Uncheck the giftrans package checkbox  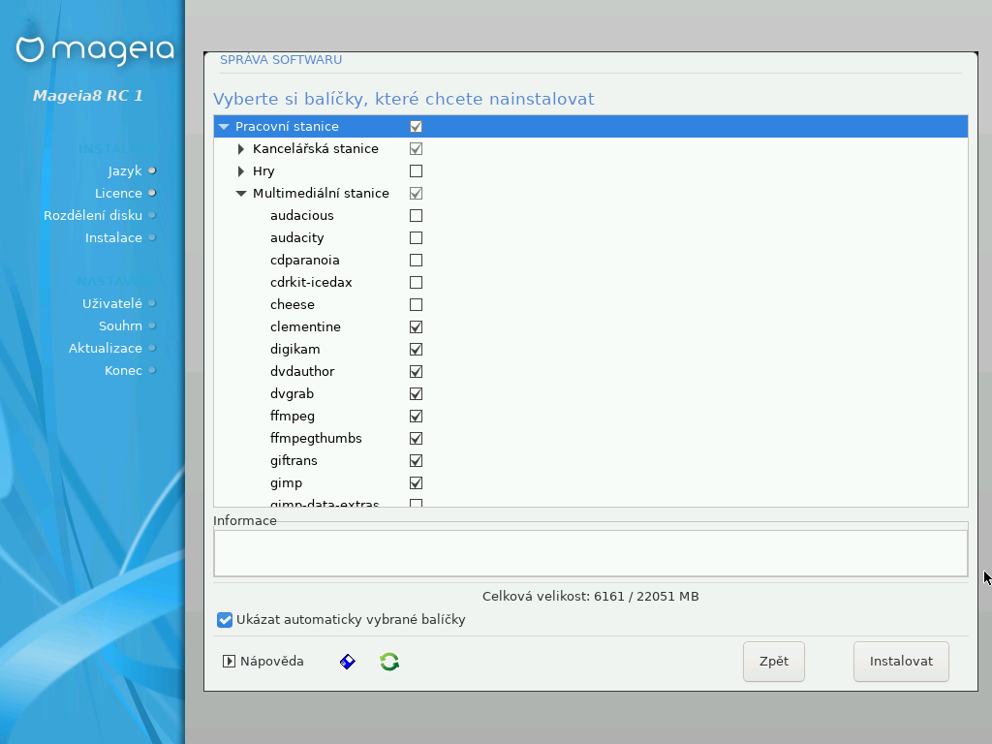(x=416, y=460)
